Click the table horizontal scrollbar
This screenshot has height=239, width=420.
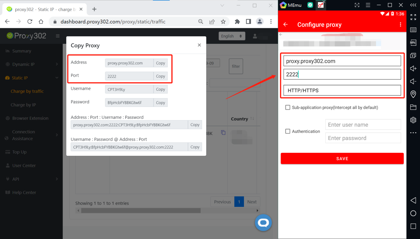click(x=141, y=211)
